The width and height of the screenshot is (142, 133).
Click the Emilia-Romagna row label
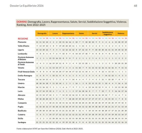pos(25,76)
